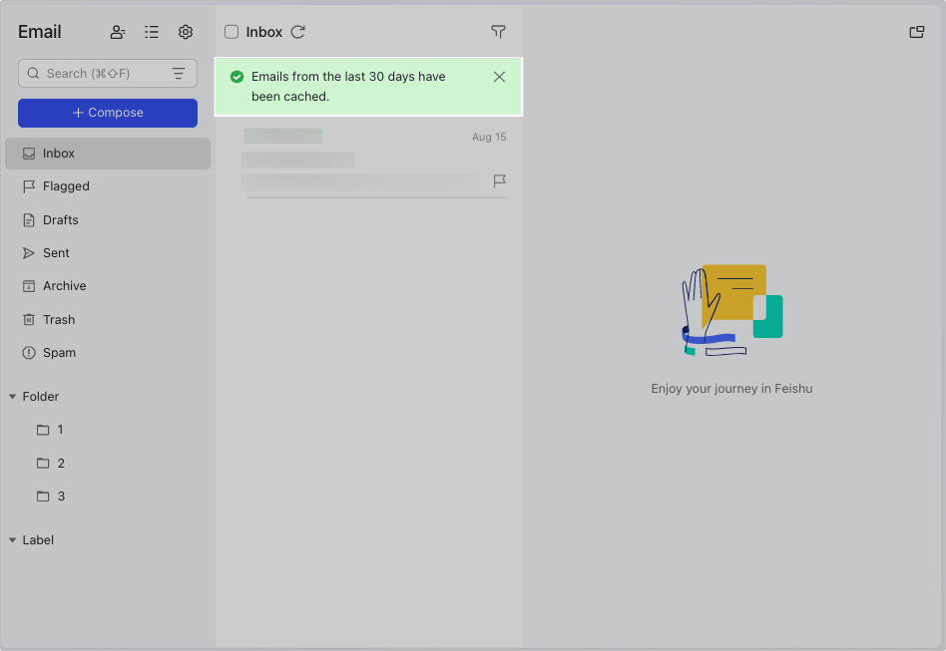Open the Drafts mailbox

point(108,220)
